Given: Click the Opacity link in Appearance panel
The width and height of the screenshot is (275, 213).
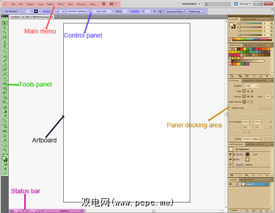Looking at the screenshot, I should (240, 164).
